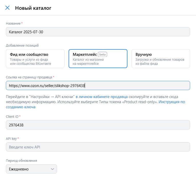Viewport: 196px width, 183px height.
Task: Click the Название field label
Action: [13, 23]
